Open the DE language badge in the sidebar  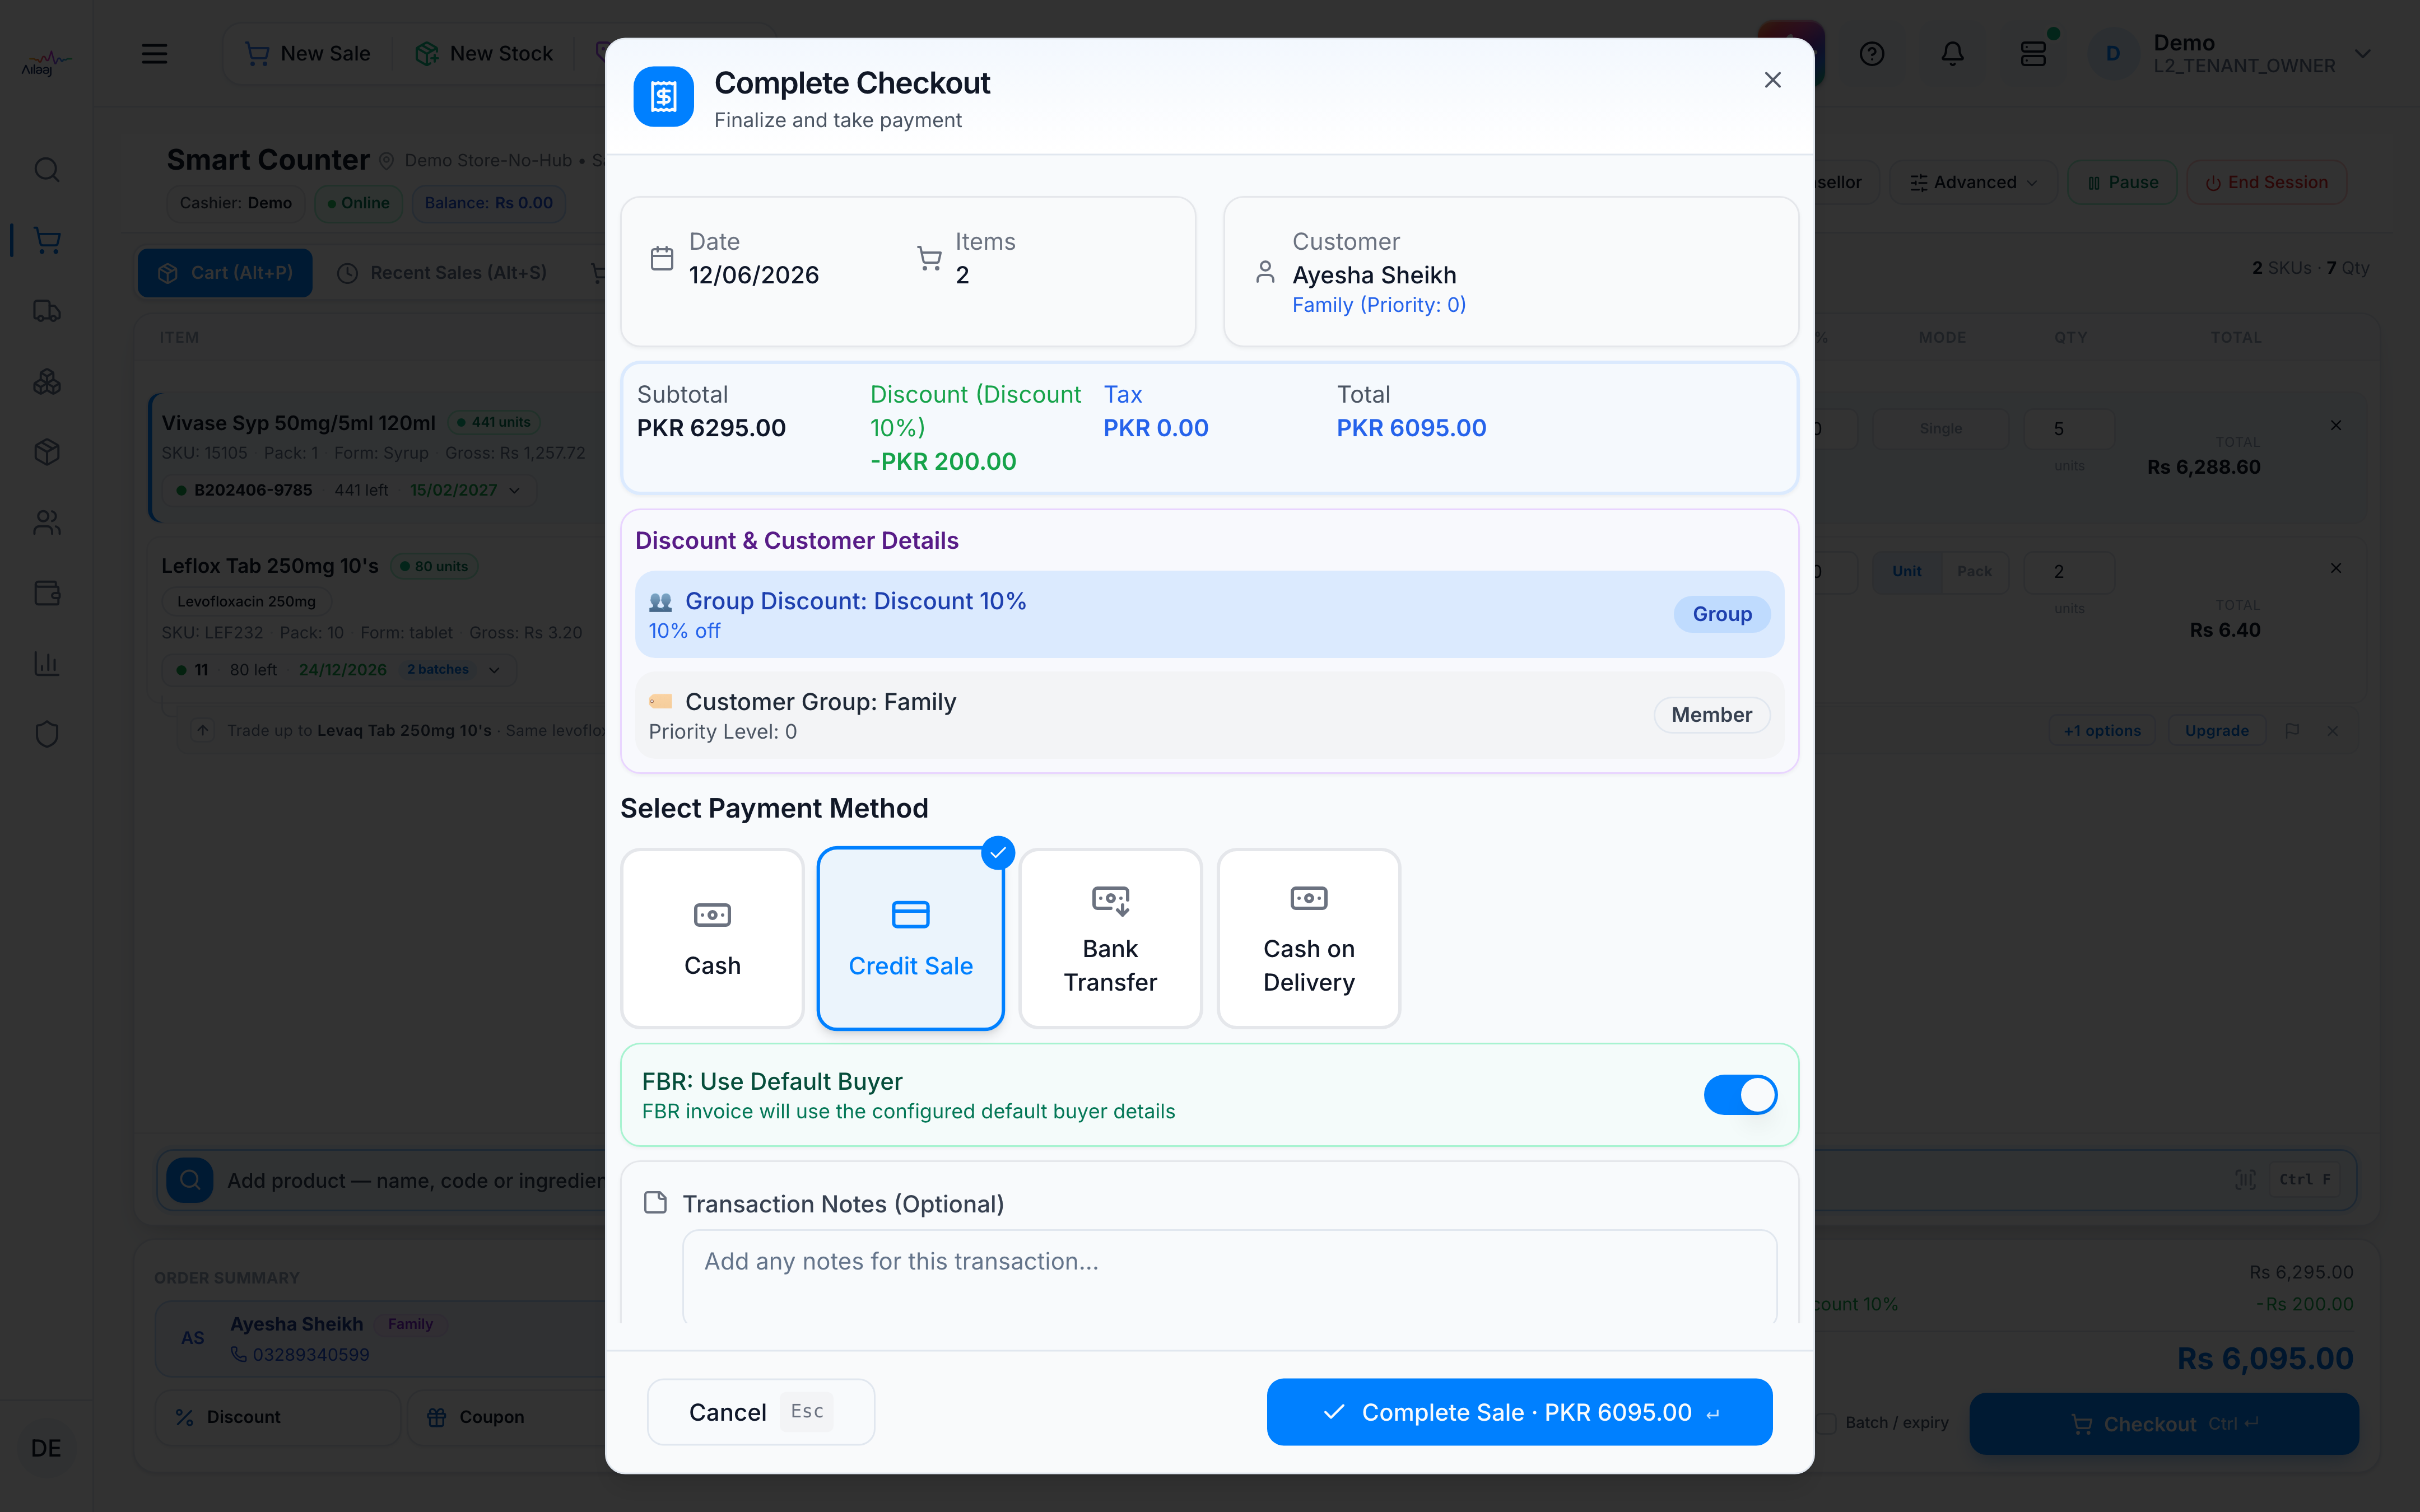click(46, 1448)
